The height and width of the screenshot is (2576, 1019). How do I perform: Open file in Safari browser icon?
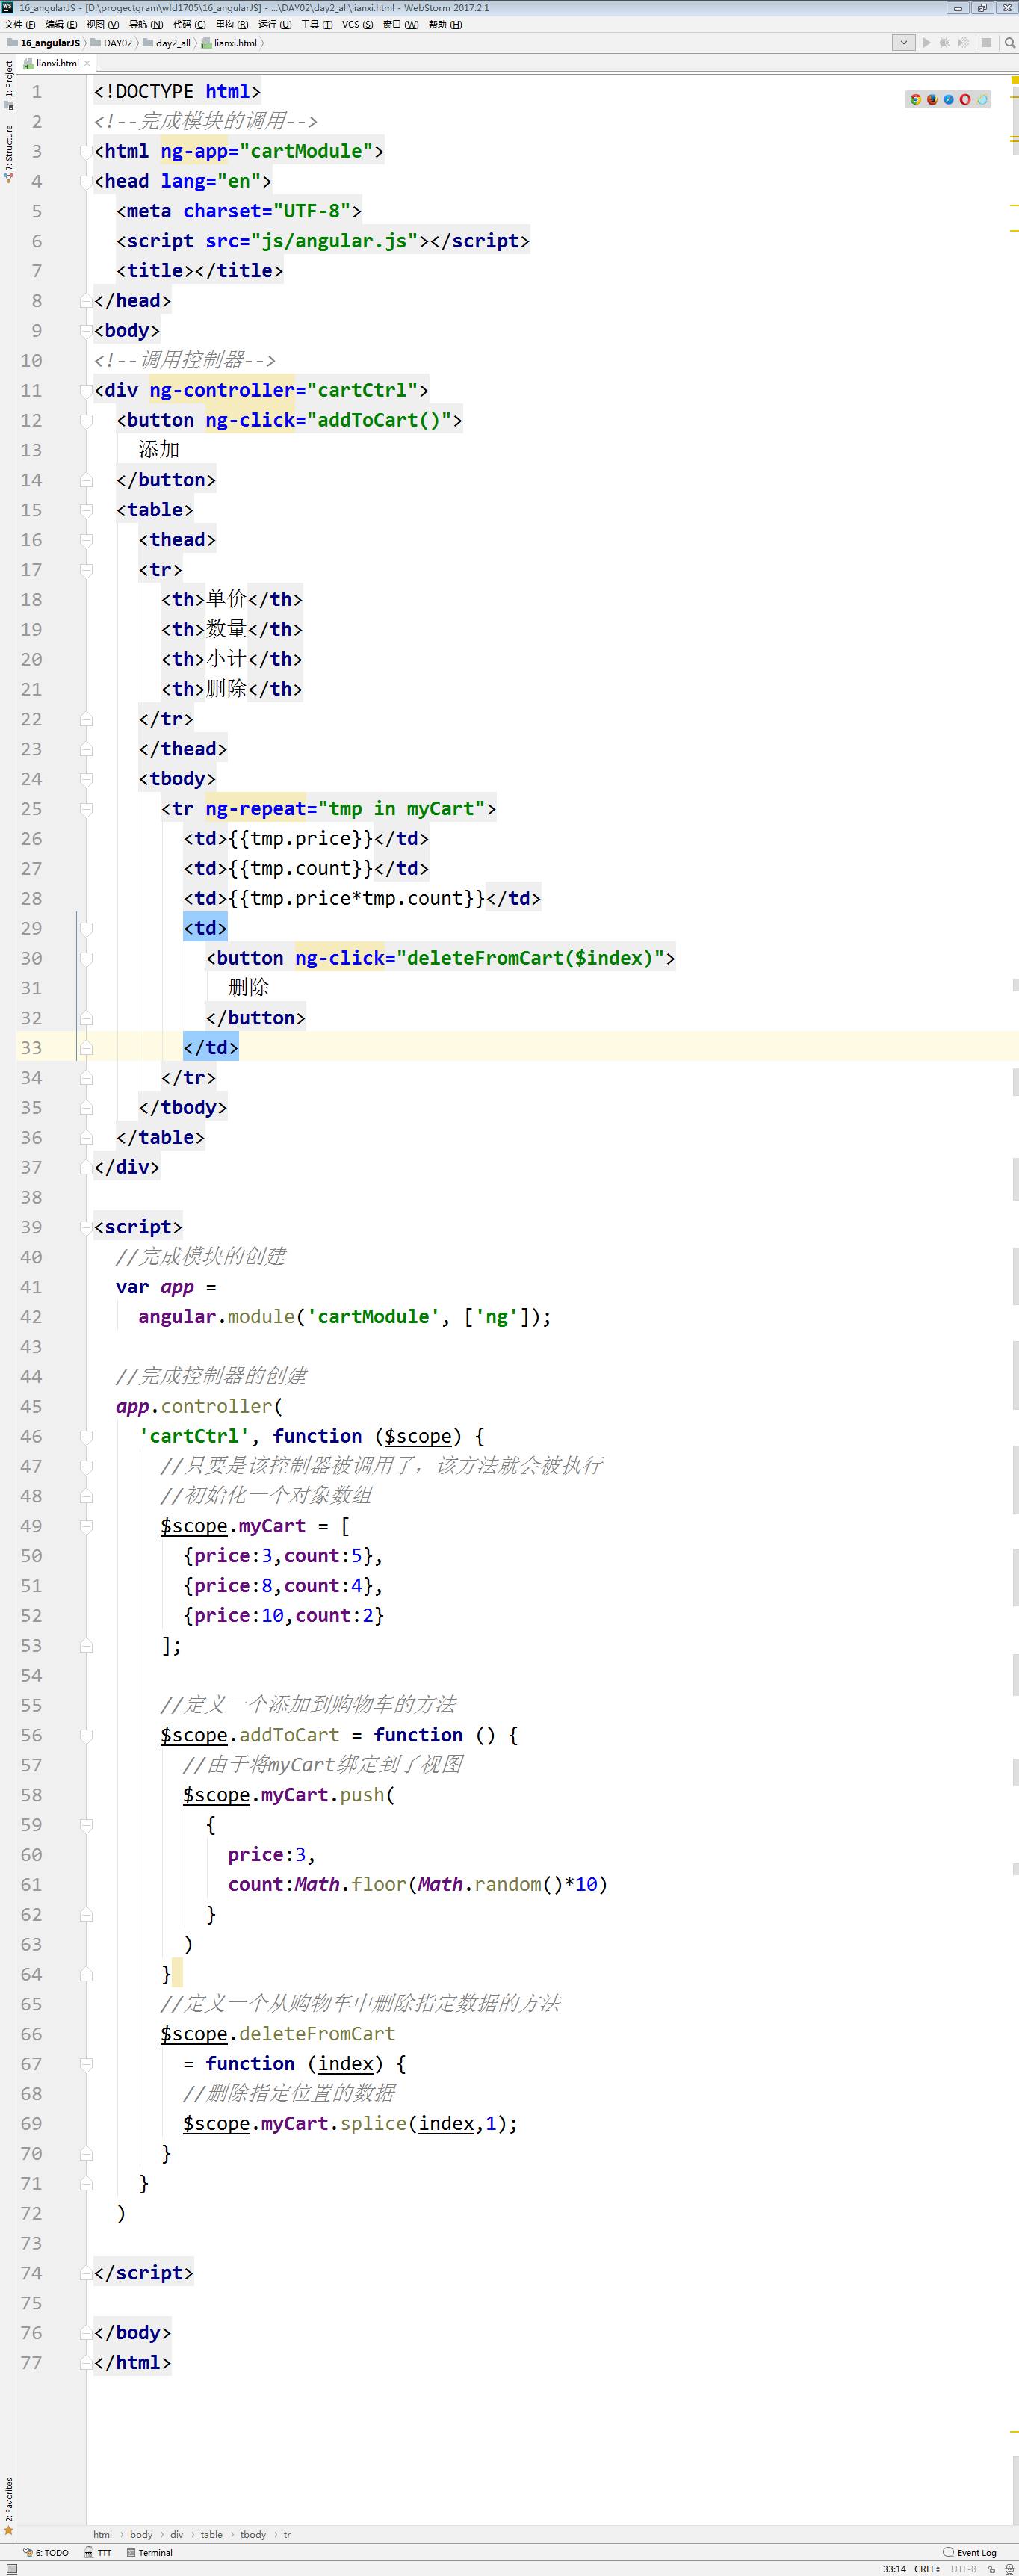click(x=948, y=99)
